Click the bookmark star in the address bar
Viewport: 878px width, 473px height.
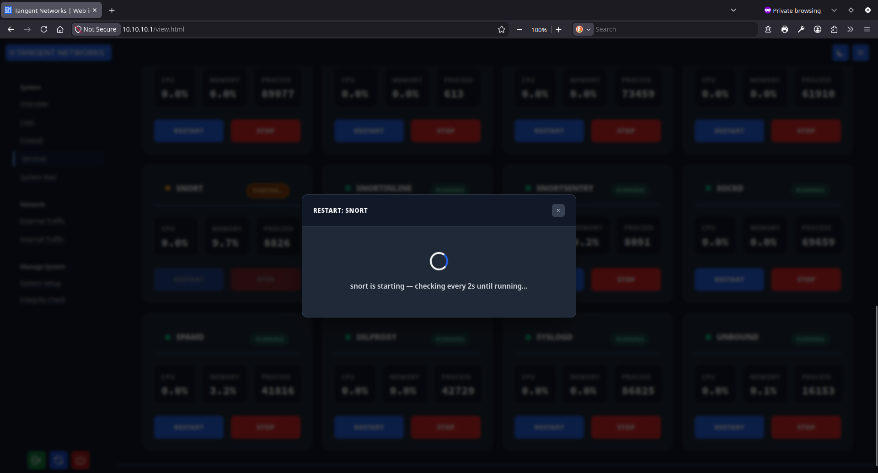(x=502, y=29)
